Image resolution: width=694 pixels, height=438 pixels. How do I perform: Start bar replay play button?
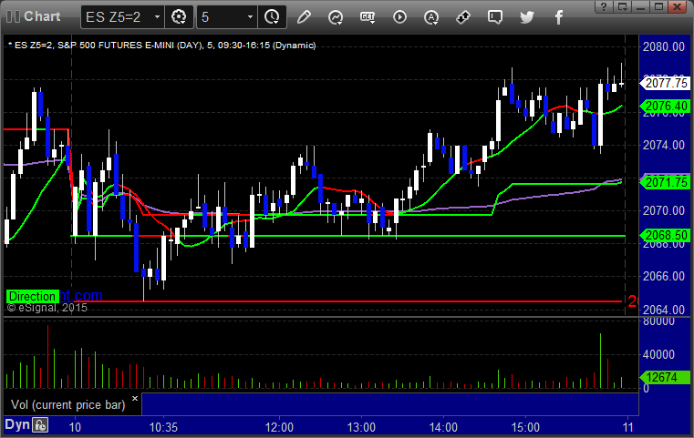click(399, 17)
